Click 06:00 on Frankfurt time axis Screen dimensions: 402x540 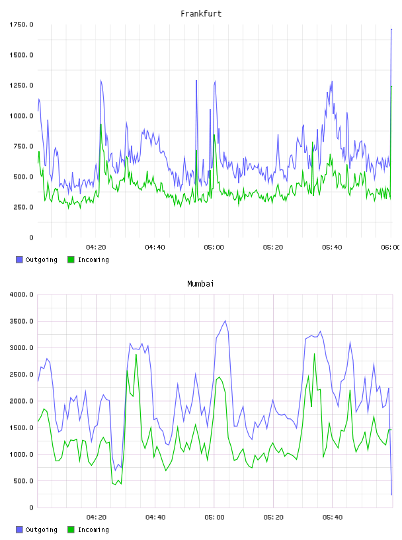tap(391, 247)
